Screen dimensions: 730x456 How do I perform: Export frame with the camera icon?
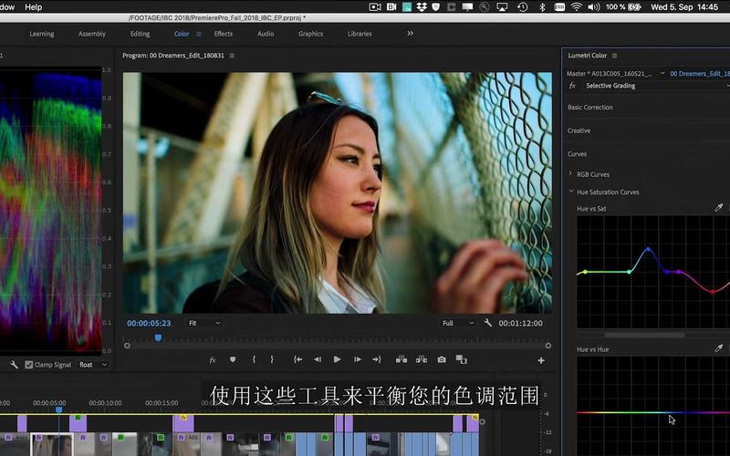(x=442, y=359)
